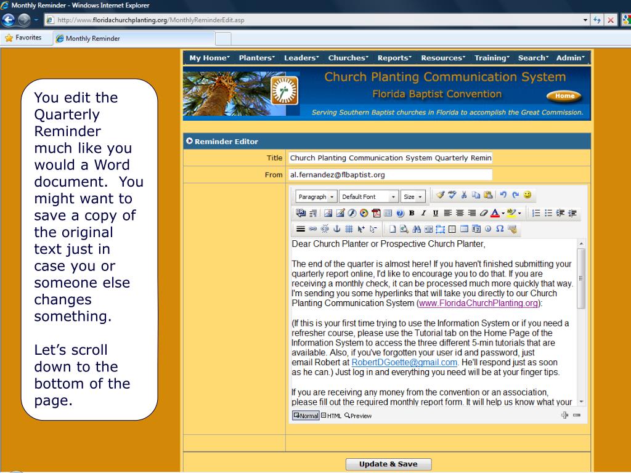
Task: Redo the last undone edit
Action: [515, 195]
